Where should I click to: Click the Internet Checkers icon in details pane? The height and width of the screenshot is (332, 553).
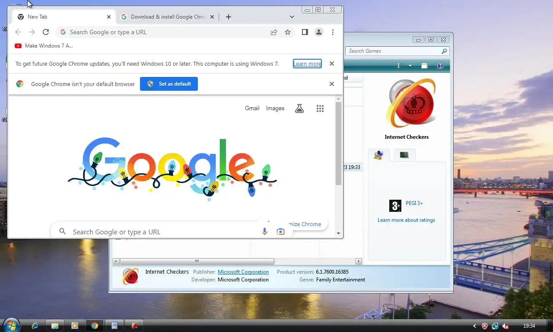pos(130,276)
